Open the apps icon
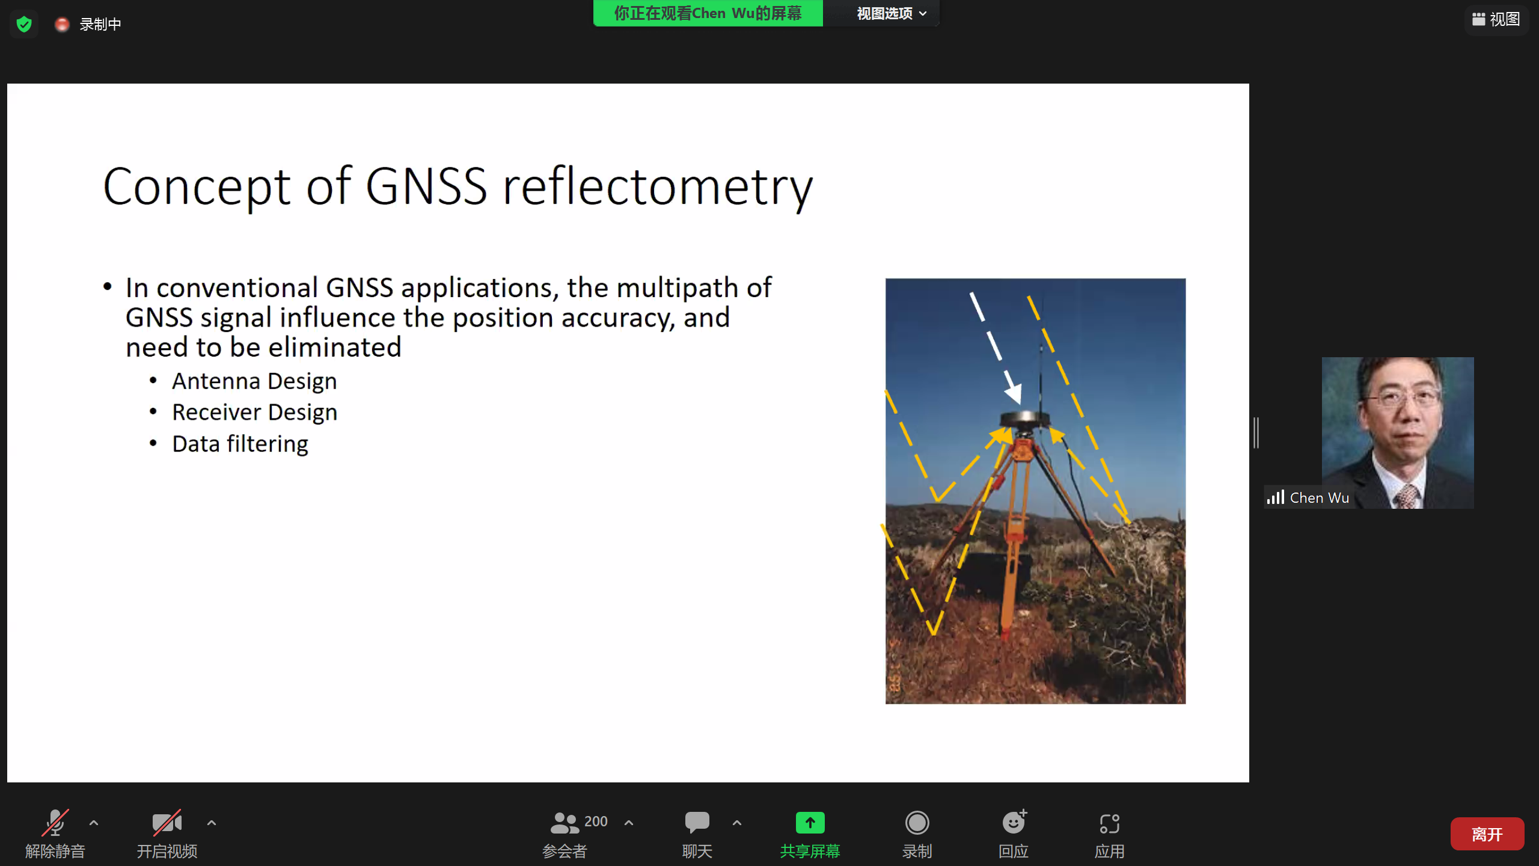The width and height of the screenshot is (1539, 866). pos(1109,823)
